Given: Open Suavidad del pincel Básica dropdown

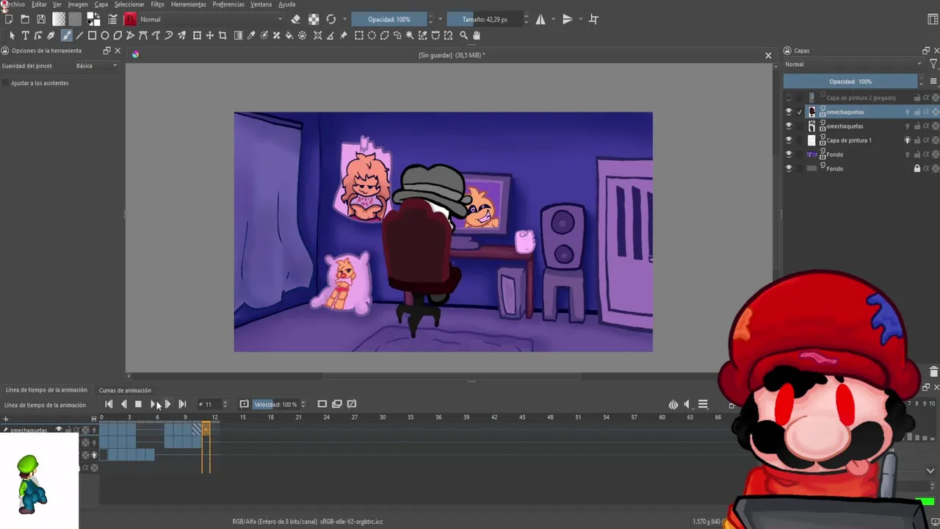Looking at the screenshot, I should tap(96, 66).
